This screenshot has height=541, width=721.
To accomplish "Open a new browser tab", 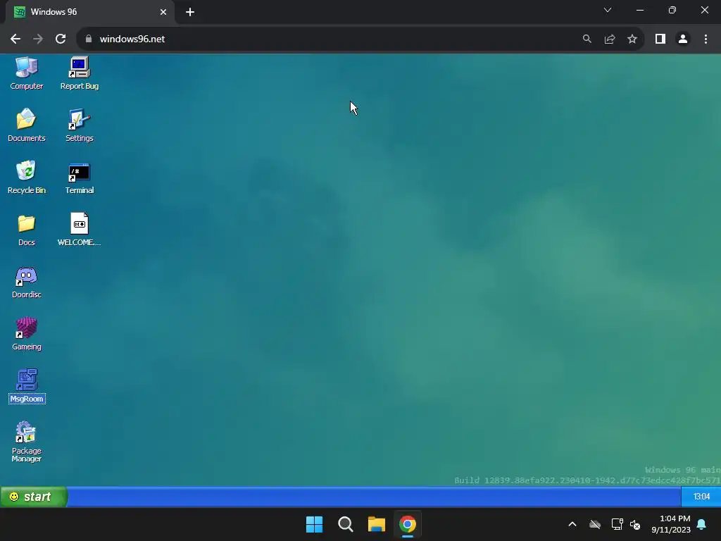I will pyautogui.click(x=190, y=12).
